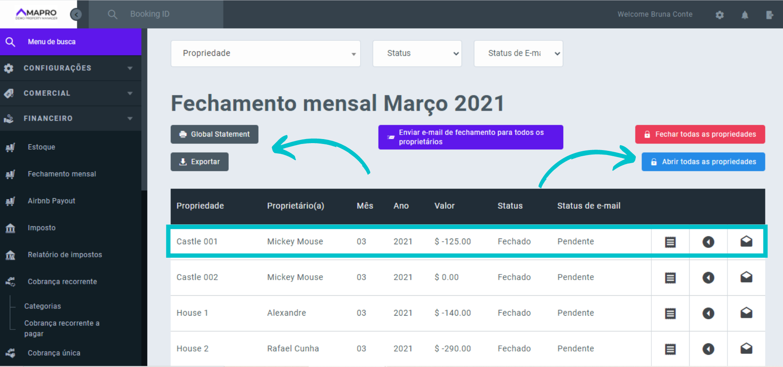Open the Propriedade filter dropdown
The height and width of the screenshot is (367, 783).
point(265,53)
